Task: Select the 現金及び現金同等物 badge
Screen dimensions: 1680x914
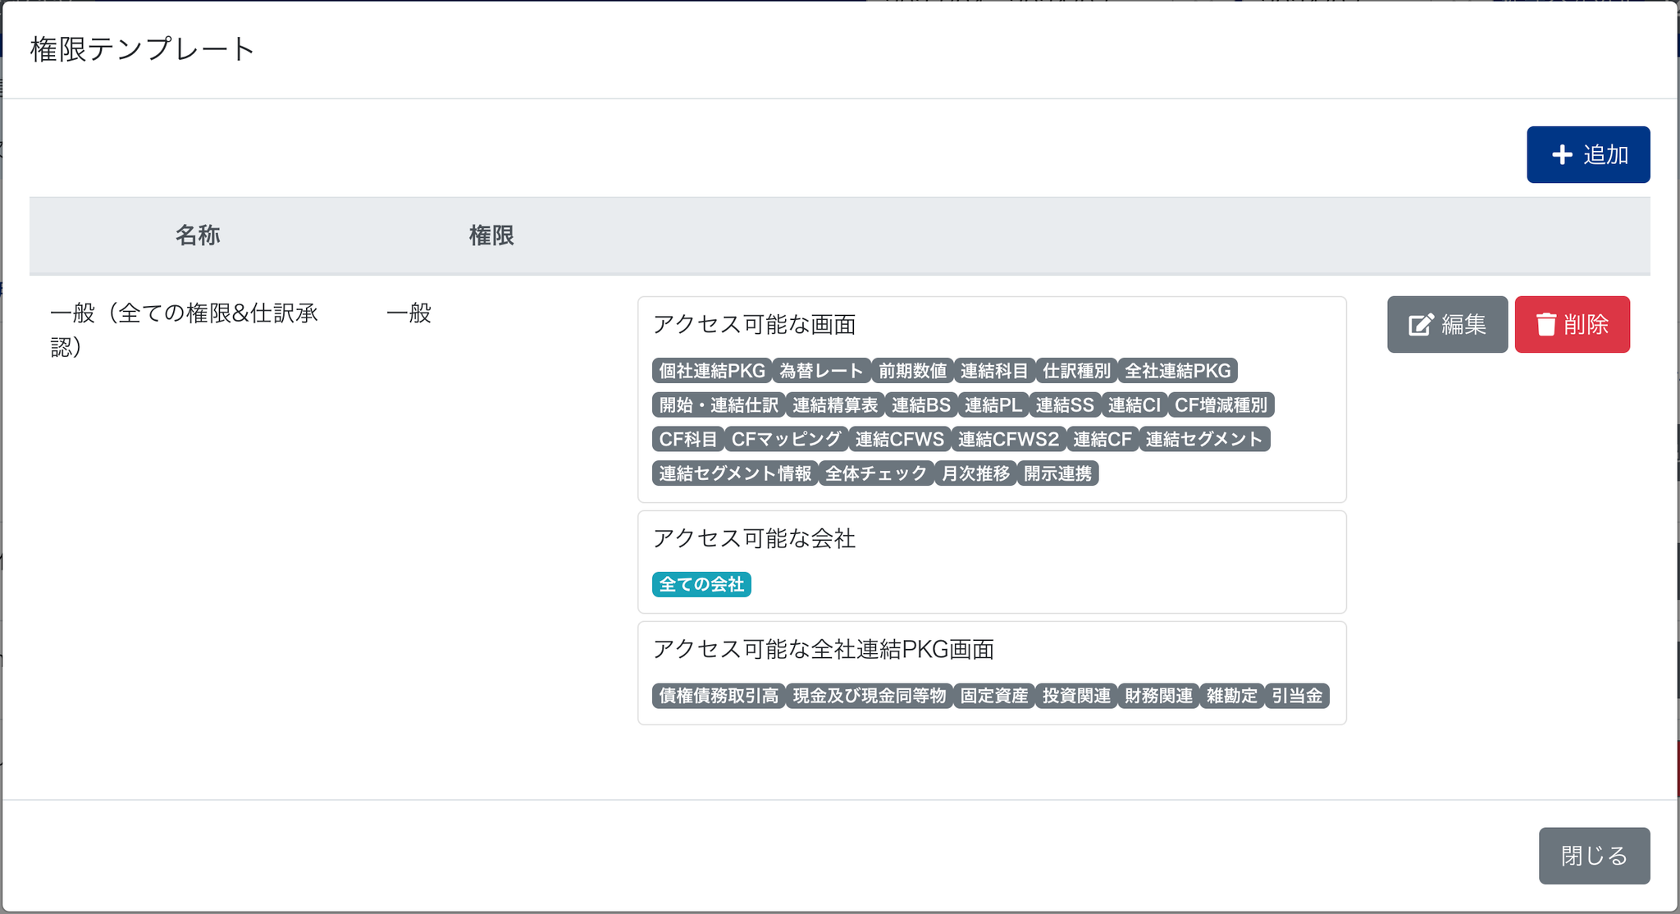Action: tap(870, 696)
